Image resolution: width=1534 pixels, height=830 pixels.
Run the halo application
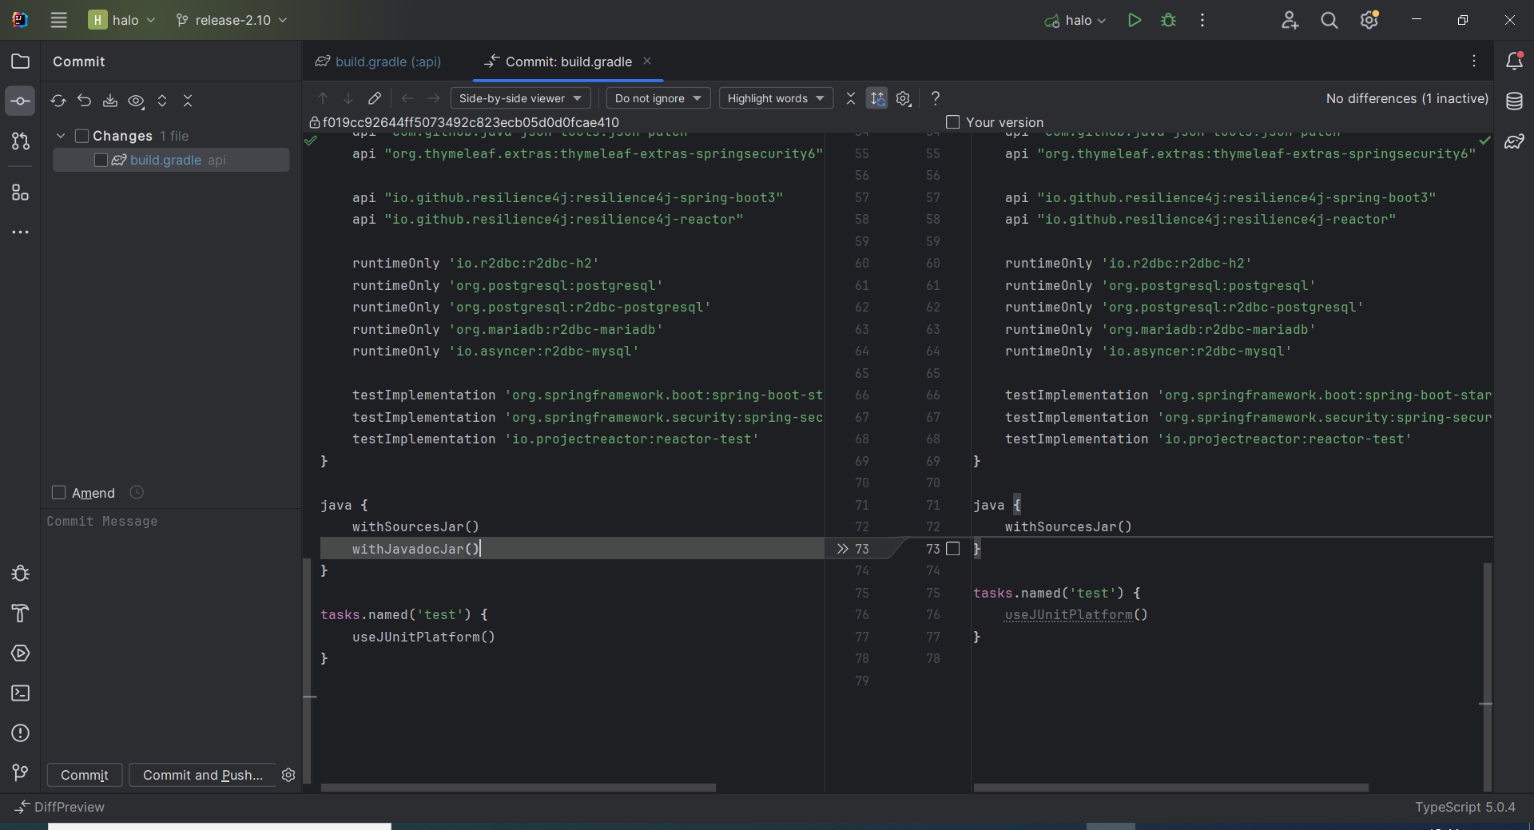tap(1135, 20)
